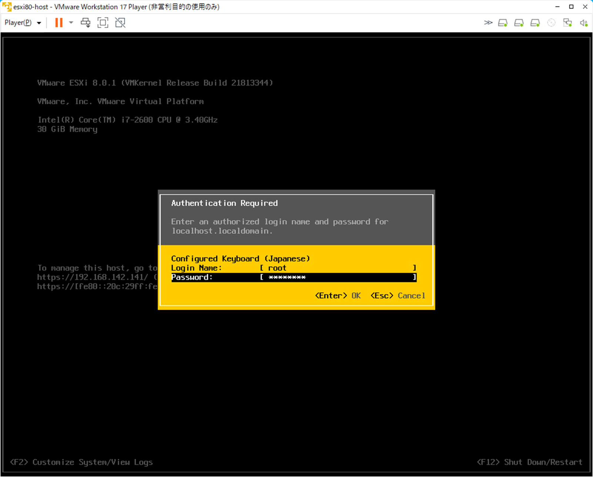Send Ctrl+Alt+Del to the virtual machine
This screenshot has height=477, width=593.
pos(86,23)
